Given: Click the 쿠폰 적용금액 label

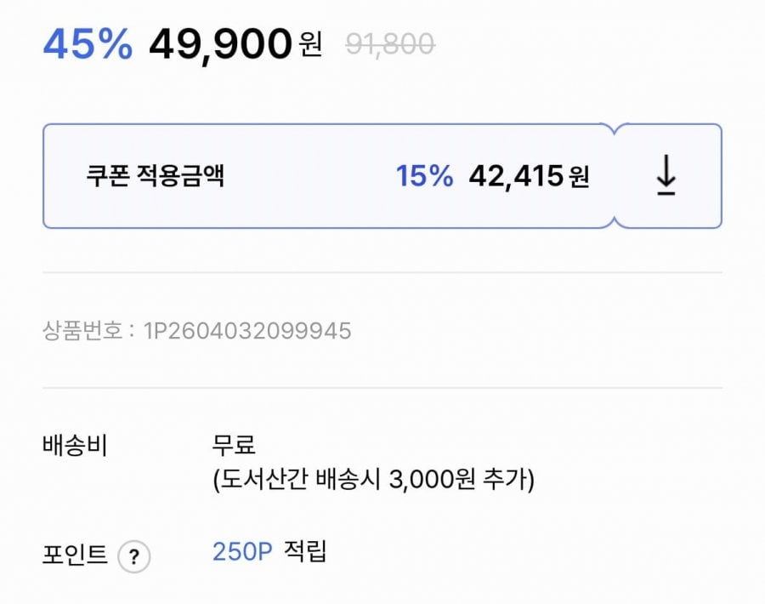Looking at the screenshot, I should [x=155, y=176].
